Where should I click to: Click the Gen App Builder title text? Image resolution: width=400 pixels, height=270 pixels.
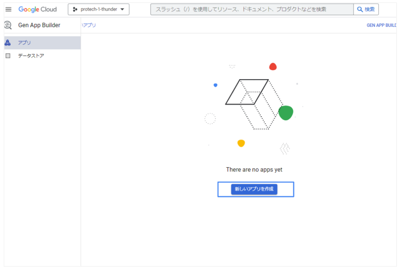click(x=39, y=25)
